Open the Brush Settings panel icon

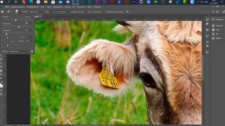[x=207, y=36]
